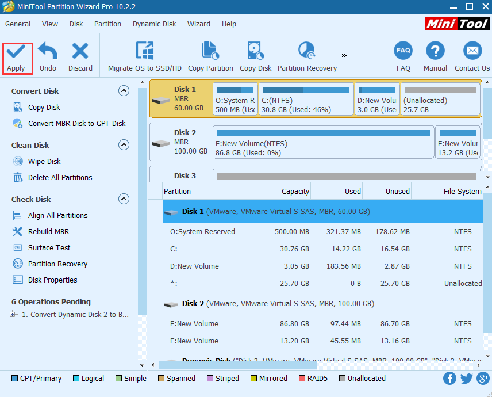Select Unallocated 25.7 GB block on Disk 1
Screen dimensions: 492x397
(x=440, y=99)
